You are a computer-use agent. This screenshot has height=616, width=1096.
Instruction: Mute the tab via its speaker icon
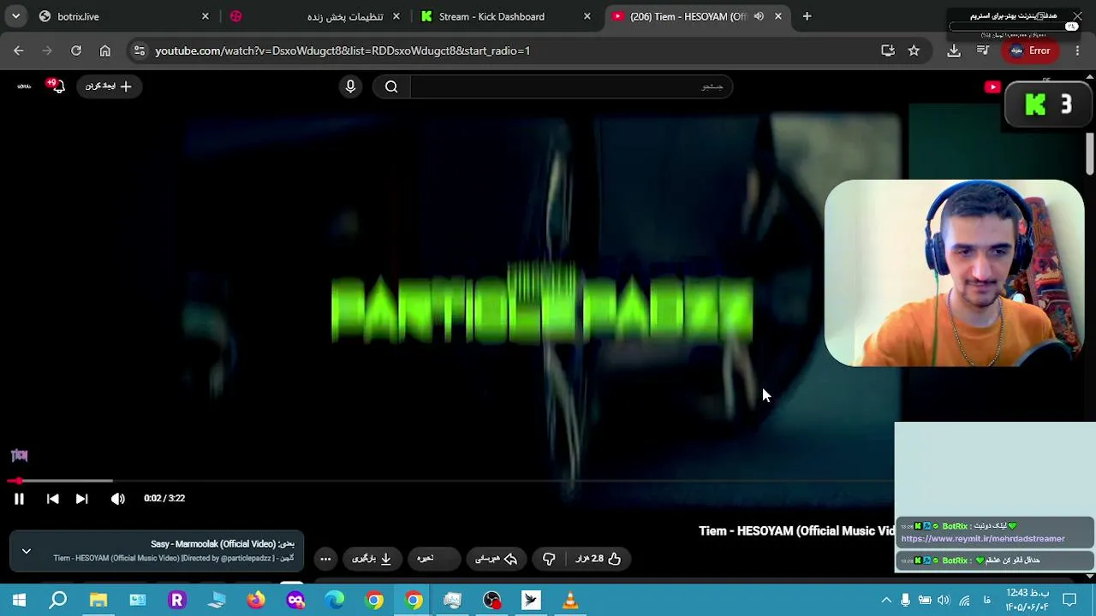(759, 16)
